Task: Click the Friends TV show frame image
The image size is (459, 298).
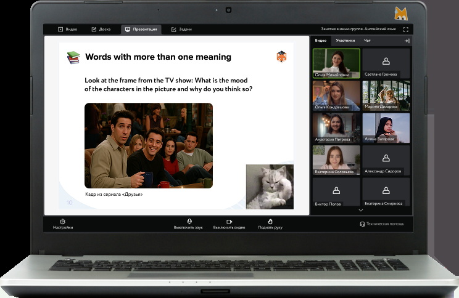Action: point(149,145)
